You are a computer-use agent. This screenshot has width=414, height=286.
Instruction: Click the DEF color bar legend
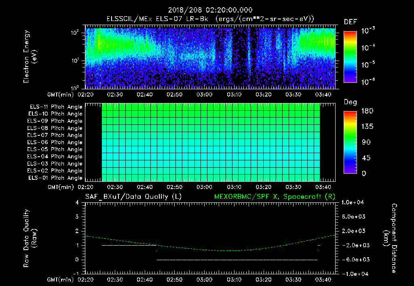[x=350, y=57]
